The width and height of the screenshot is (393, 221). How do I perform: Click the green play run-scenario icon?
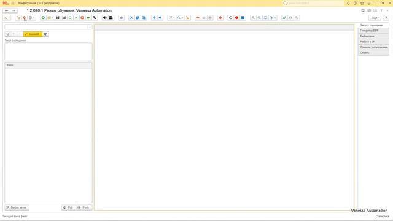pos(76,18)
